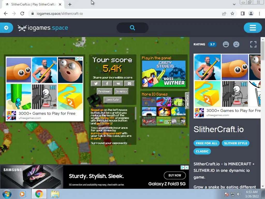Click the iogames.space logo
This screenshot has width=265, height=199.
43,28
